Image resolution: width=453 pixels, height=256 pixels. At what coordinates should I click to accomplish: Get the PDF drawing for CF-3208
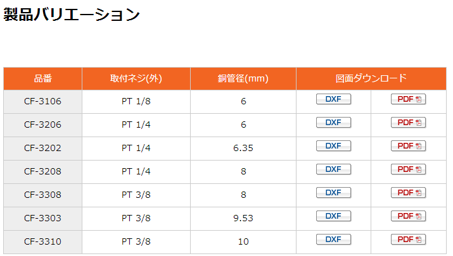tap(408, 169)
